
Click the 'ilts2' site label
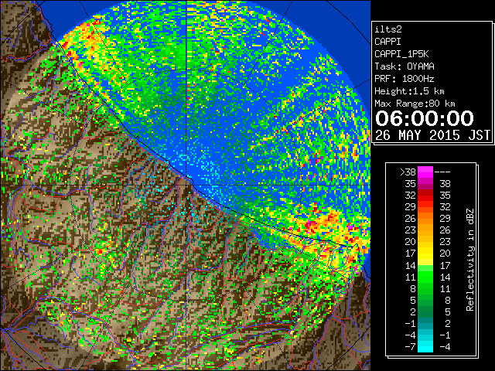388,29
